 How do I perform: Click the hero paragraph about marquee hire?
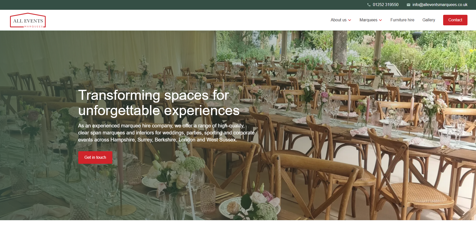(166, 133)
